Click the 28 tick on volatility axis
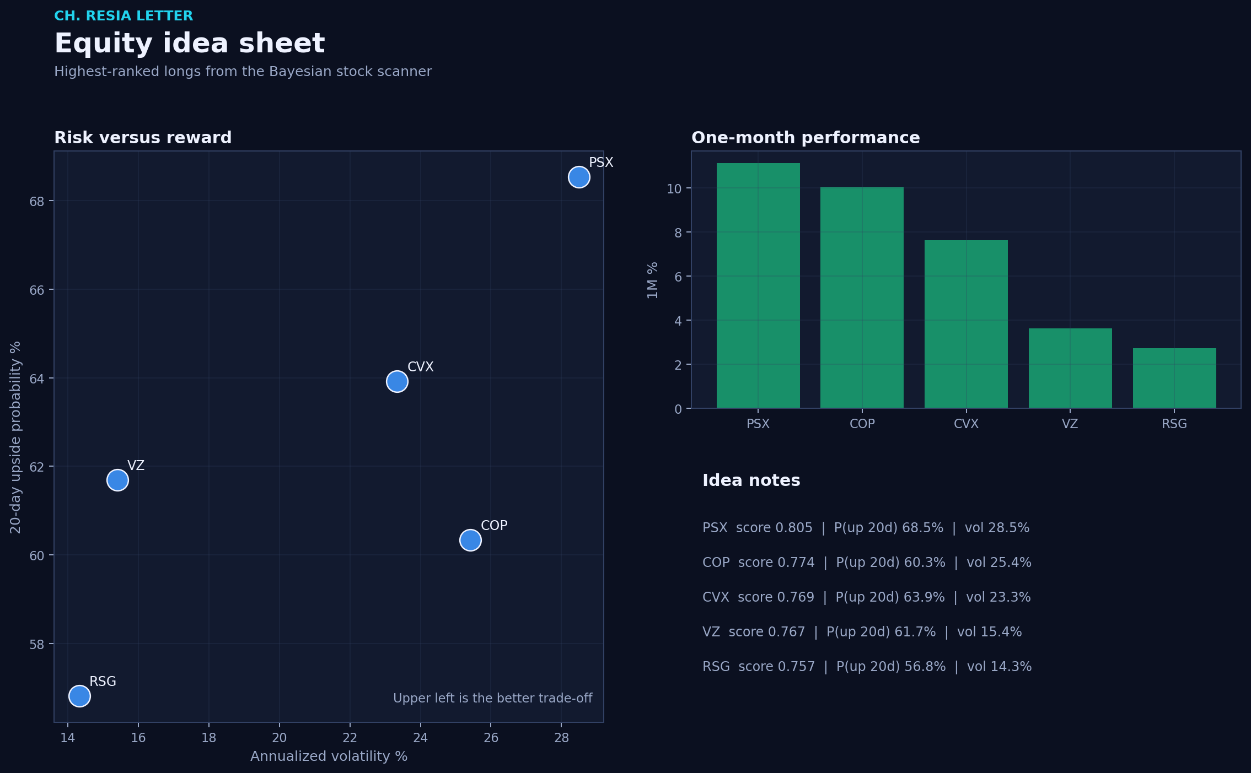Image resolution: width=1251 pixels, height=773 pixels. coord(561,738)
